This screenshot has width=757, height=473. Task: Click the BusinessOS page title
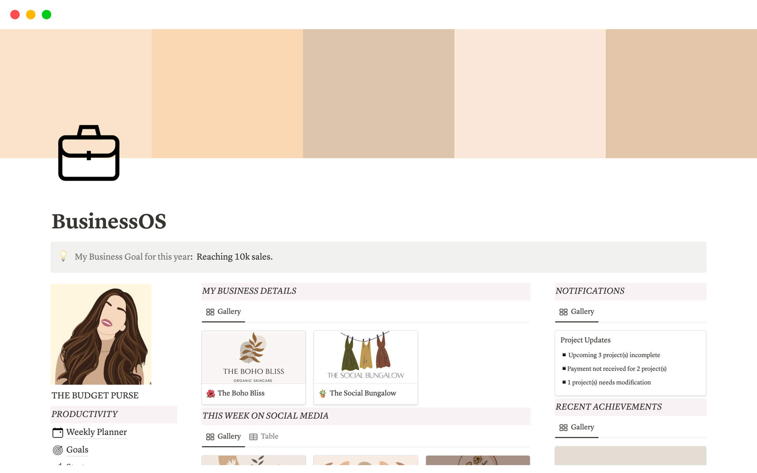[109, 221]
